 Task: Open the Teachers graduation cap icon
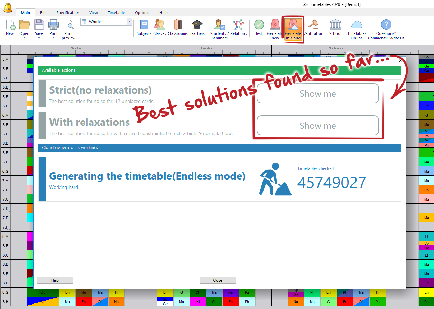[x=197, y=25]
